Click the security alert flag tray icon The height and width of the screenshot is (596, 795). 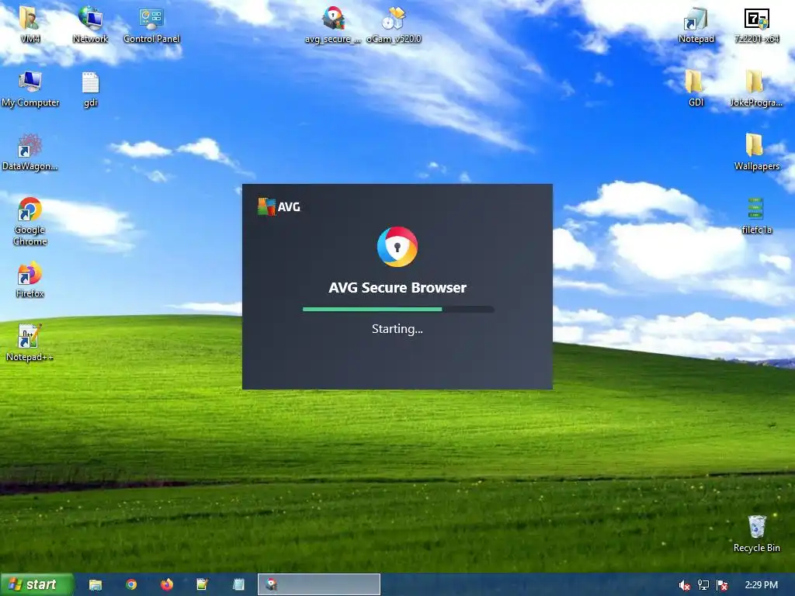(x=723, y=585)
